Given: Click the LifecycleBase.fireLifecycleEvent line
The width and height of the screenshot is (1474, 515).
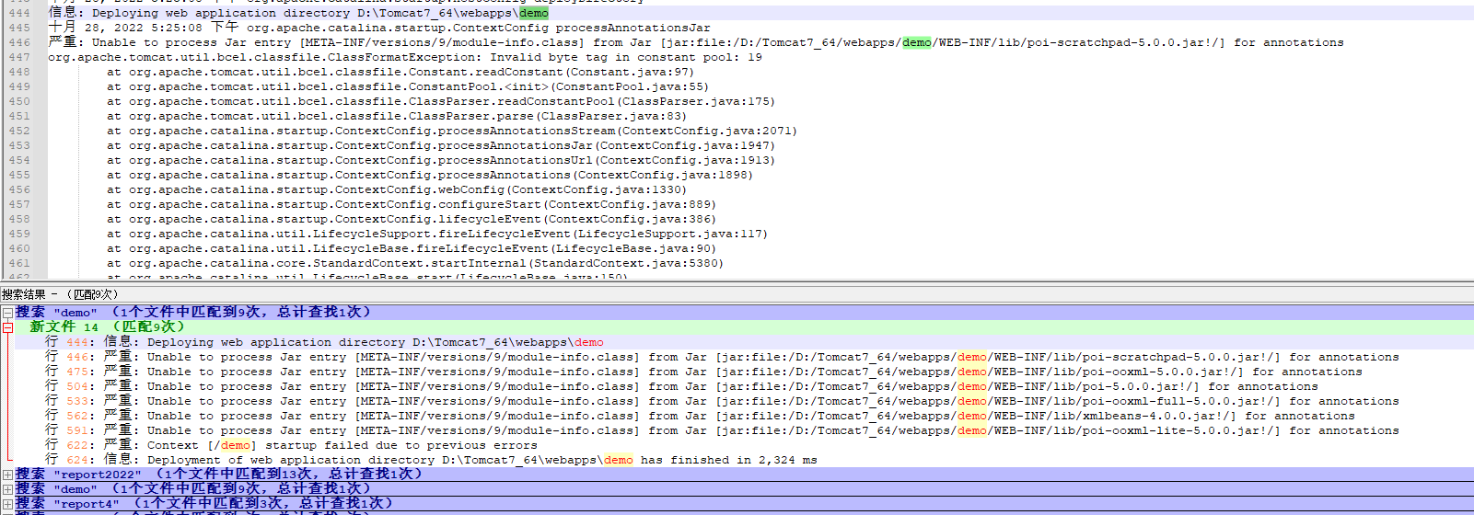Looking at the screenshot, I should [x=412, y=248].
